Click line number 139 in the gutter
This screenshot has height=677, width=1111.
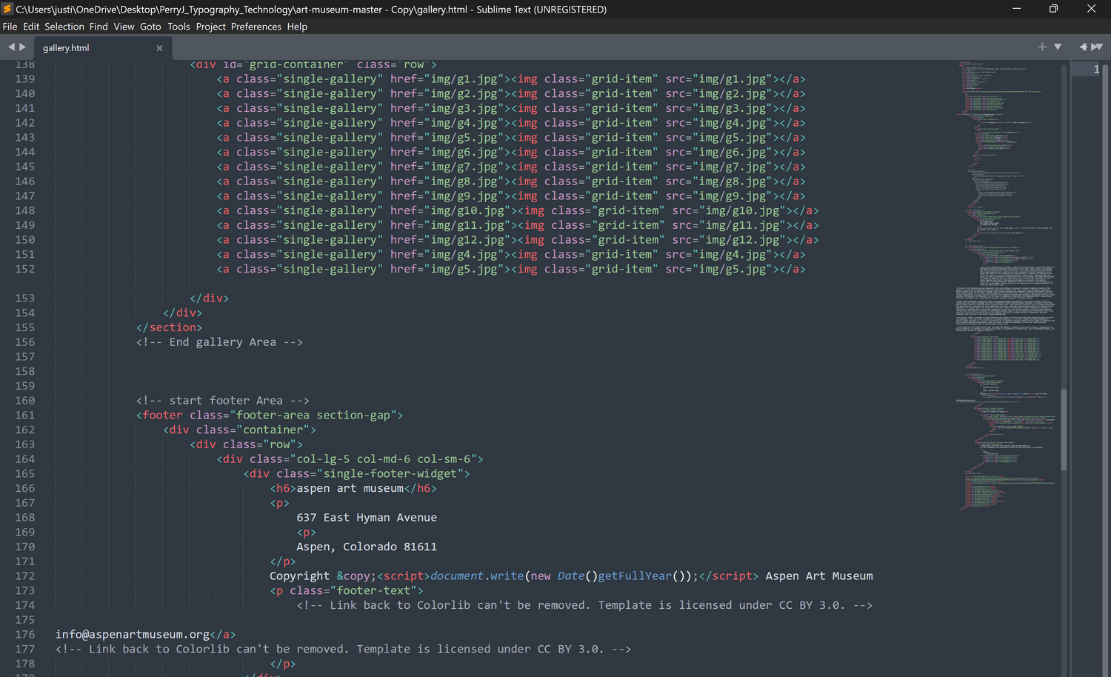click(x=24, y=79)
